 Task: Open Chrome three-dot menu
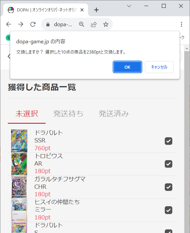[181, 24]
